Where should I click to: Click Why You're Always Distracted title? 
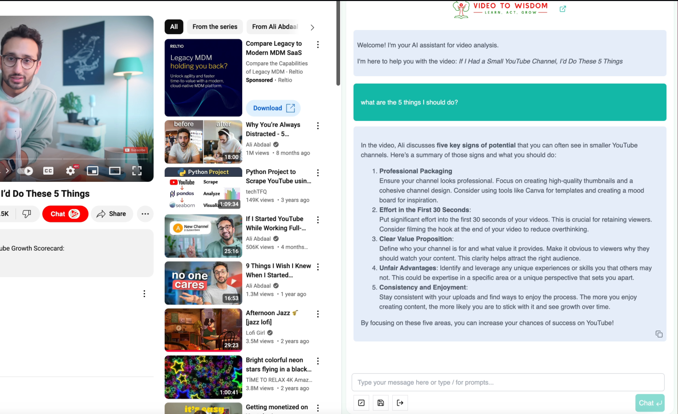273,129
